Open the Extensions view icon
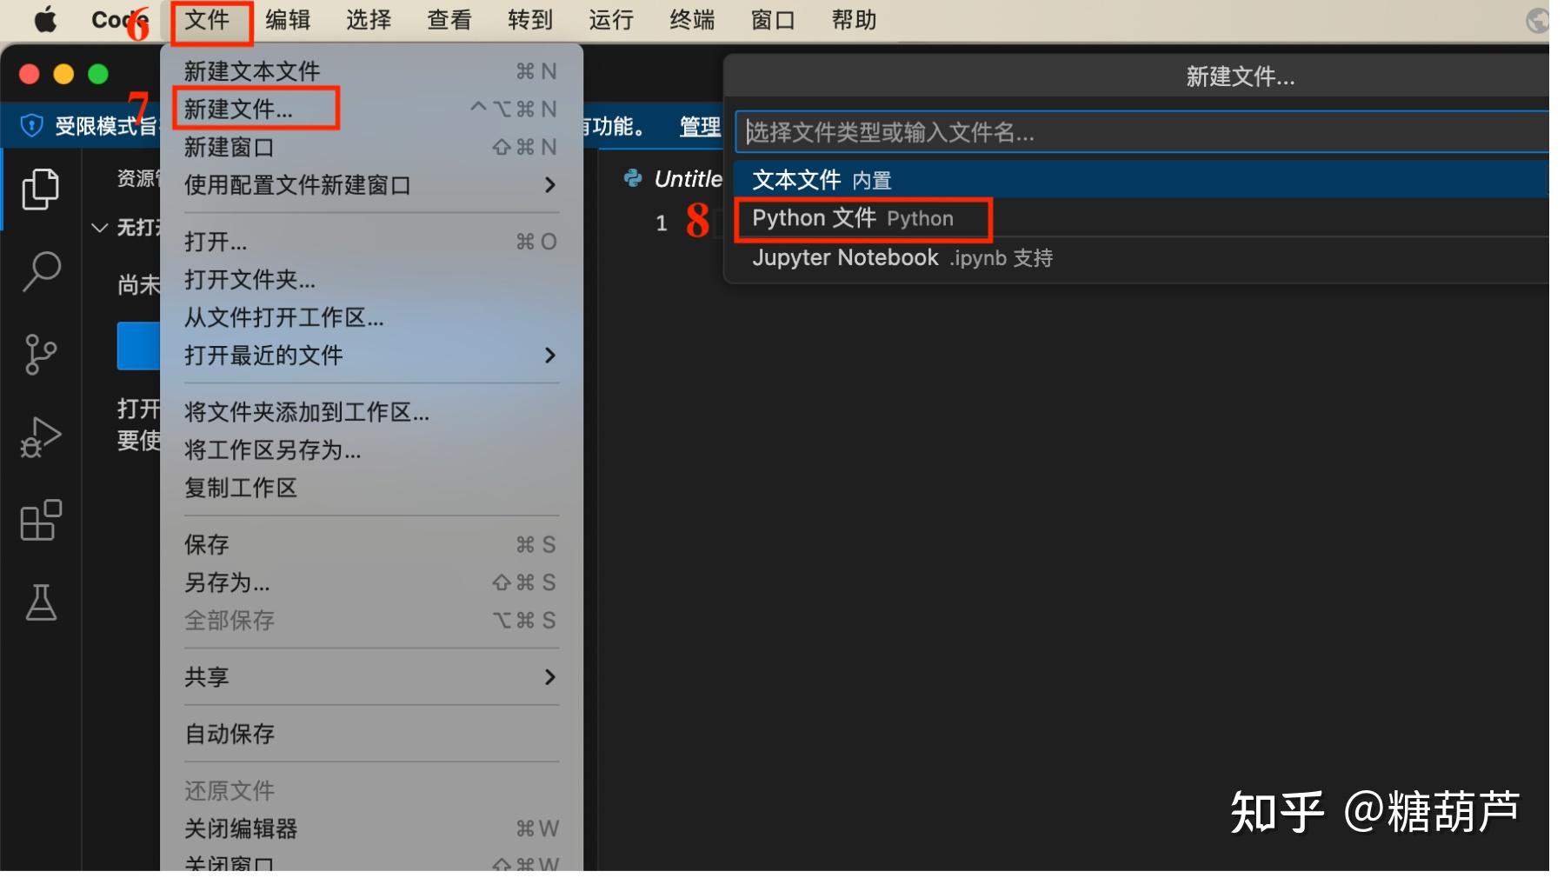The image size is (1564, 878). [x=40, y=520]
